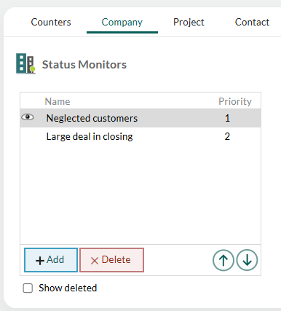Select the Neglected customers row
Screen dimensions: 281x311
(x=140, y=118)
